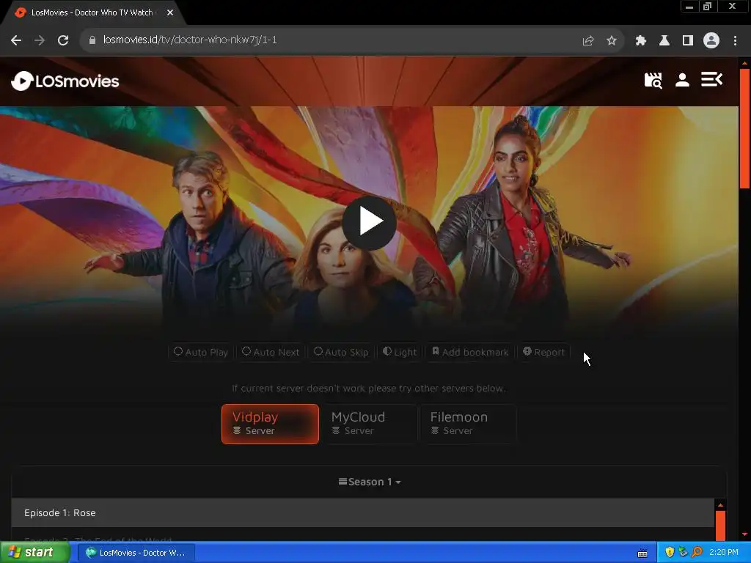751x563 pixels.
Task: Toggle Auto Skip option
Action: [x=341, y=352]
